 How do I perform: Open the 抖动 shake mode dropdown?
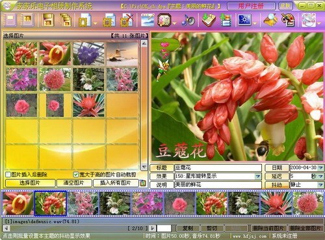click(320, 185)
